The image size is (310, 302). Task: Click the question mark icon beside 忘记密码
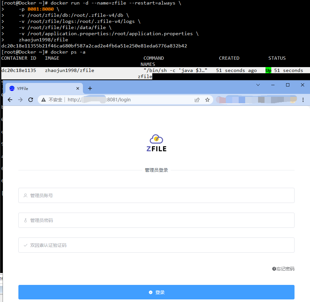(274, 269)
